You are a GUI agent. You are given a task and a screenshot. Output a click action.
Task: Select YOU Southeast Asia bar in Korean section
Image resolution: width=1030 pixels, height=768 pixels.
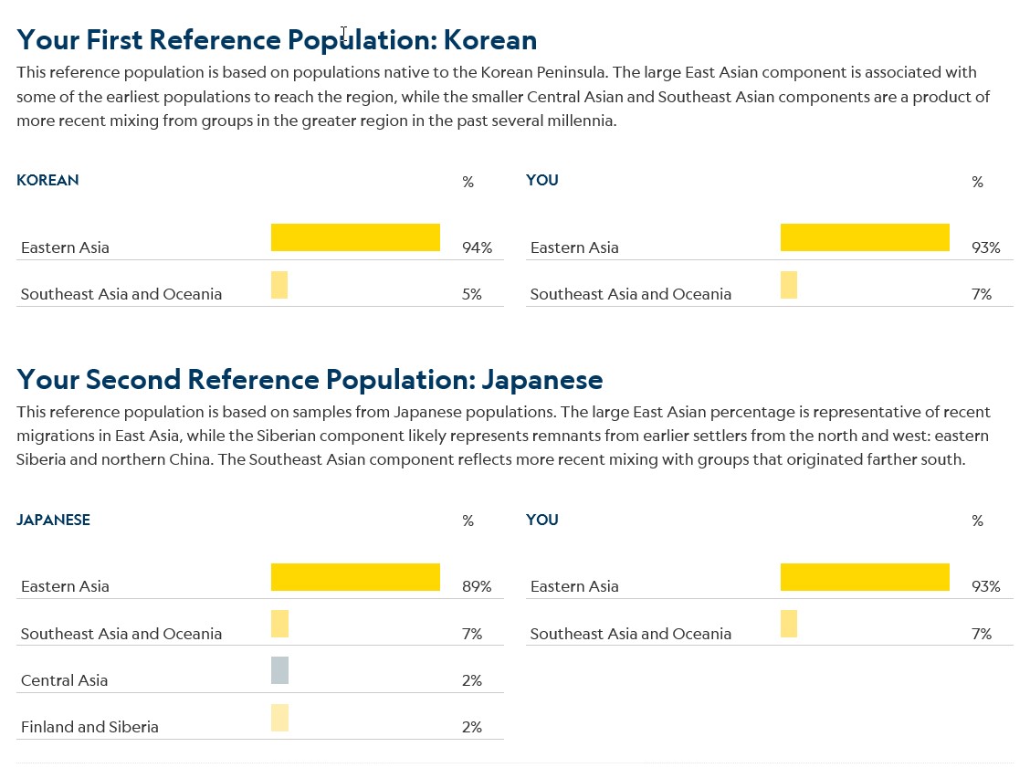[789, 285]
